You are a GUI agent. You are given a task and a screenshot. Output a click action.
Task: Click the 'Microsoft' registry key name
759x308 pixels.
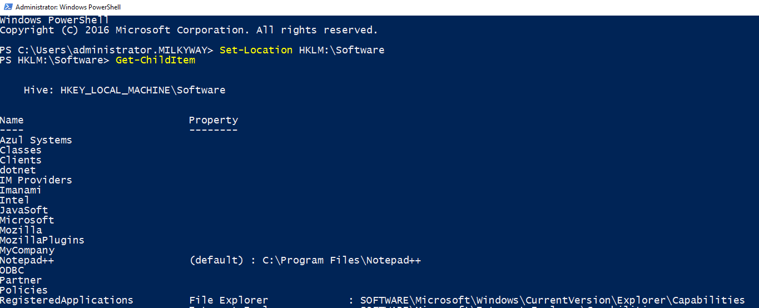(27, 220)
